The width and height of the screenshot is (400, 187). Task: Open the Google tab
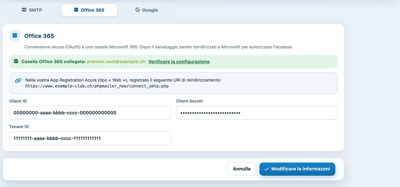coord(146,10)
